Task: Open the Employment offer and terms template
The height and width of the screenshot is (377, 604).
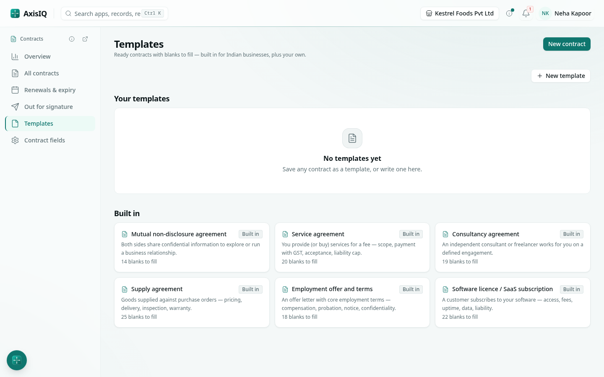Action: [352, 302]
